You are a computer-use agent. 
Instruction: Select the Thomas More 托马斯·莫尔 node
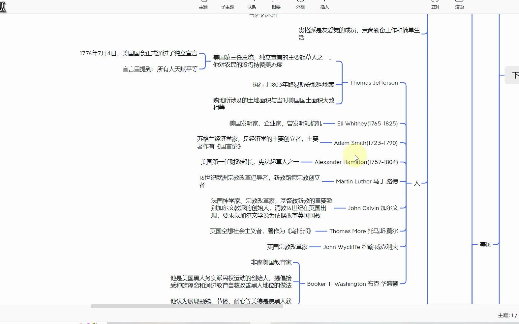[x=364, y=231]
